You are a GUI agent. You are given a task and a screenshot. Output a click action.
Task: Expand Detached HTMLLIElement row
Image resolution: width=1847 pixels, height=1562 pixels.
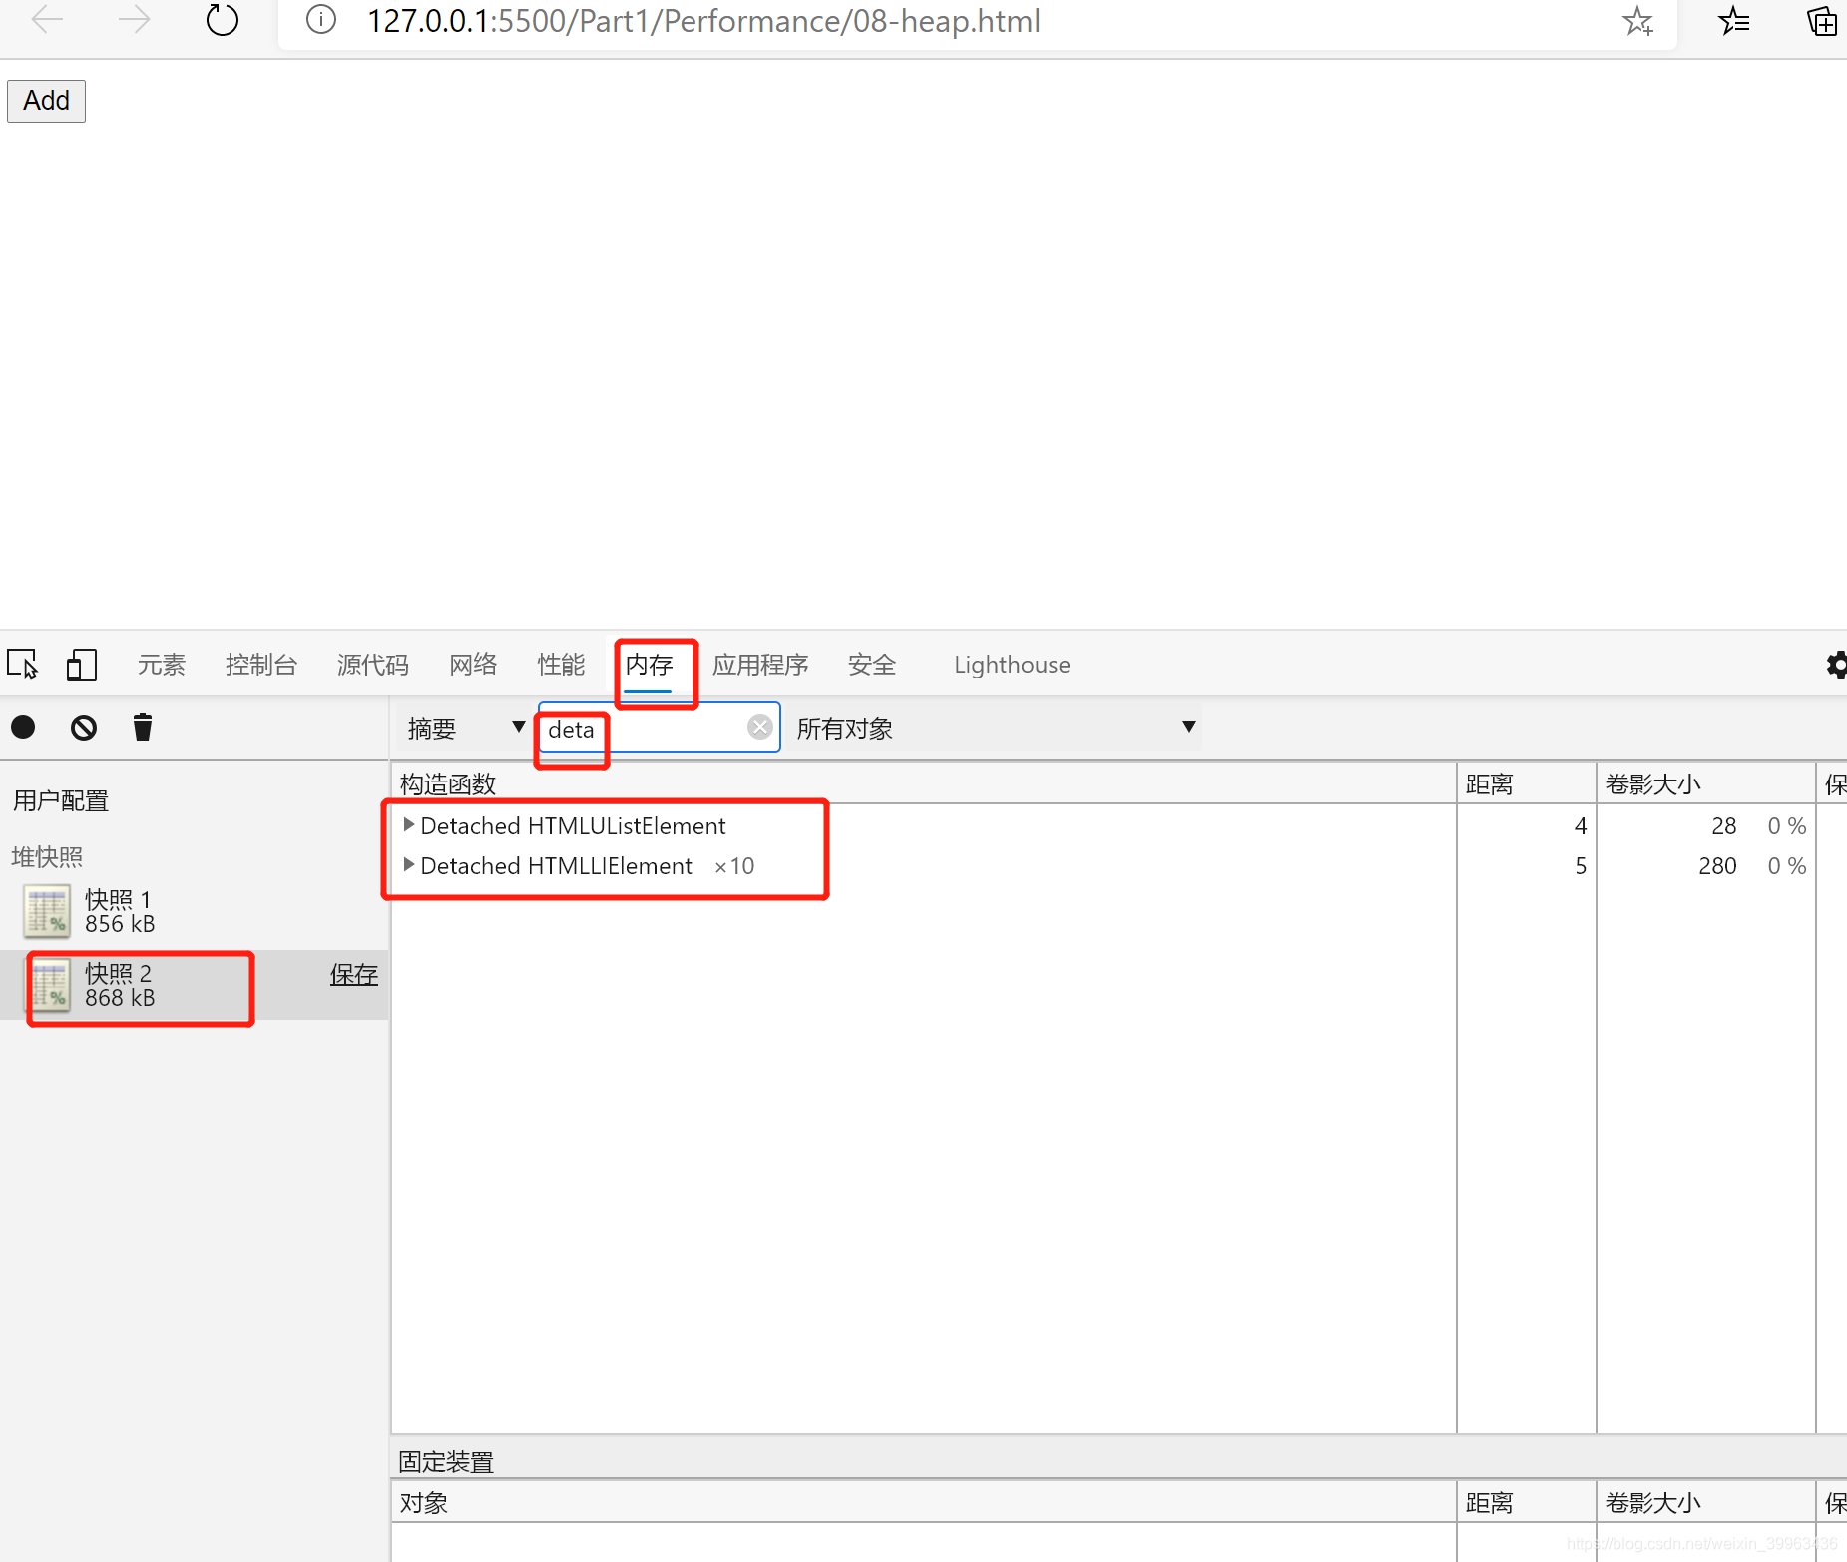click(408, 865)
